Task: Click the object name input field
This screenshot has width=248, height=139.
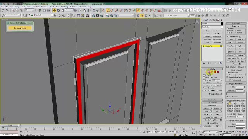Action: tap(211, 24)
